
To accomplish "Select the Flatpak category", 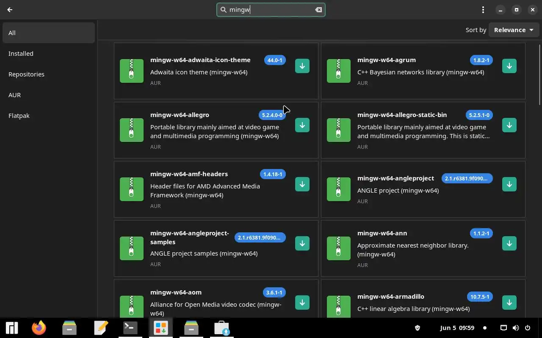I will tap(49, 116).
